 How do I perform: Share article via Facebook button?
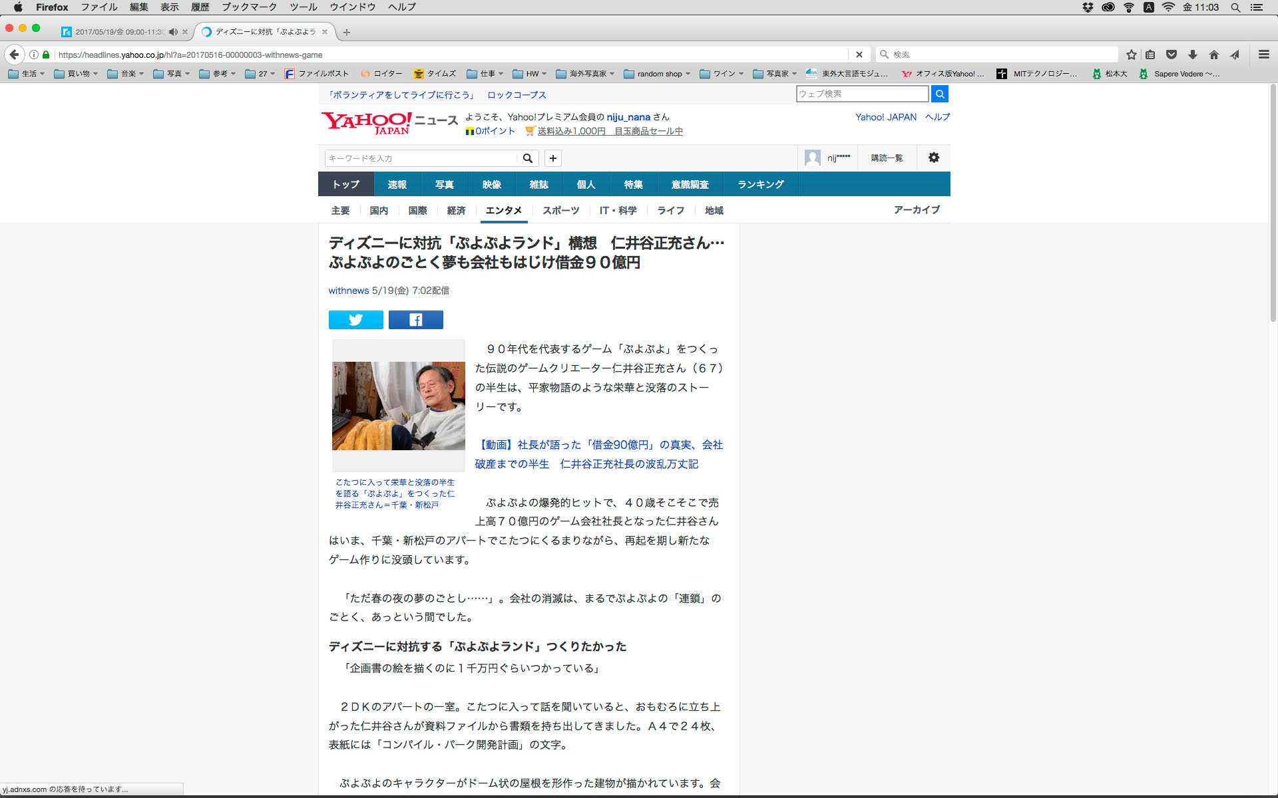point(415,320)
